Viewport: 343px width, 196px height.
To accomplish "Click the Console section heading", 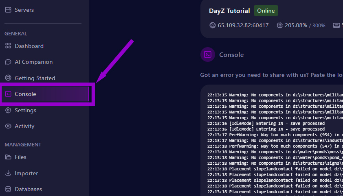I will point(231,54).
